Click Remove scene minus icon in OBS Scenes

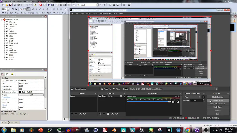[76, 114]
